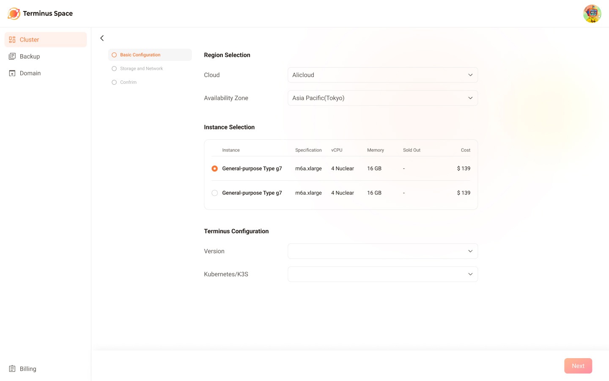Image resolution: width=609 pixels, height=381 pixels.
Task: Click the $ 139 cost in second row
Action: pyautogui.click(x=464, y=193)
